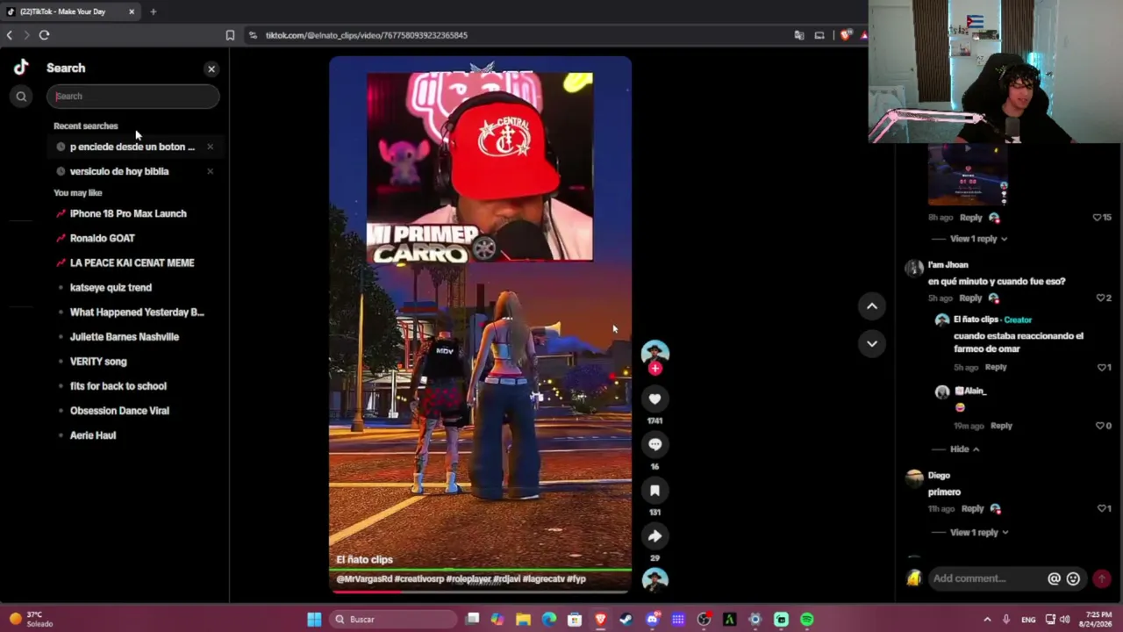This screenshot has width=1123, height=632.
Task: Click the 'Add comment...' input field
Action: (986, 578)
